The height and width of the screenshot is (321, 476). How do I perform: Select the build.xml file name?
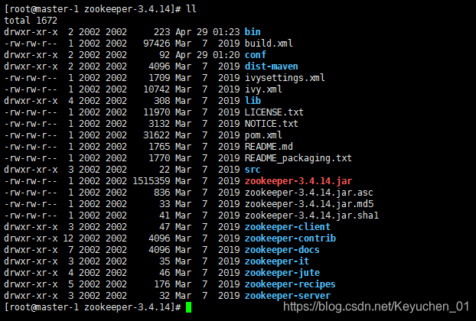(269, 44)
